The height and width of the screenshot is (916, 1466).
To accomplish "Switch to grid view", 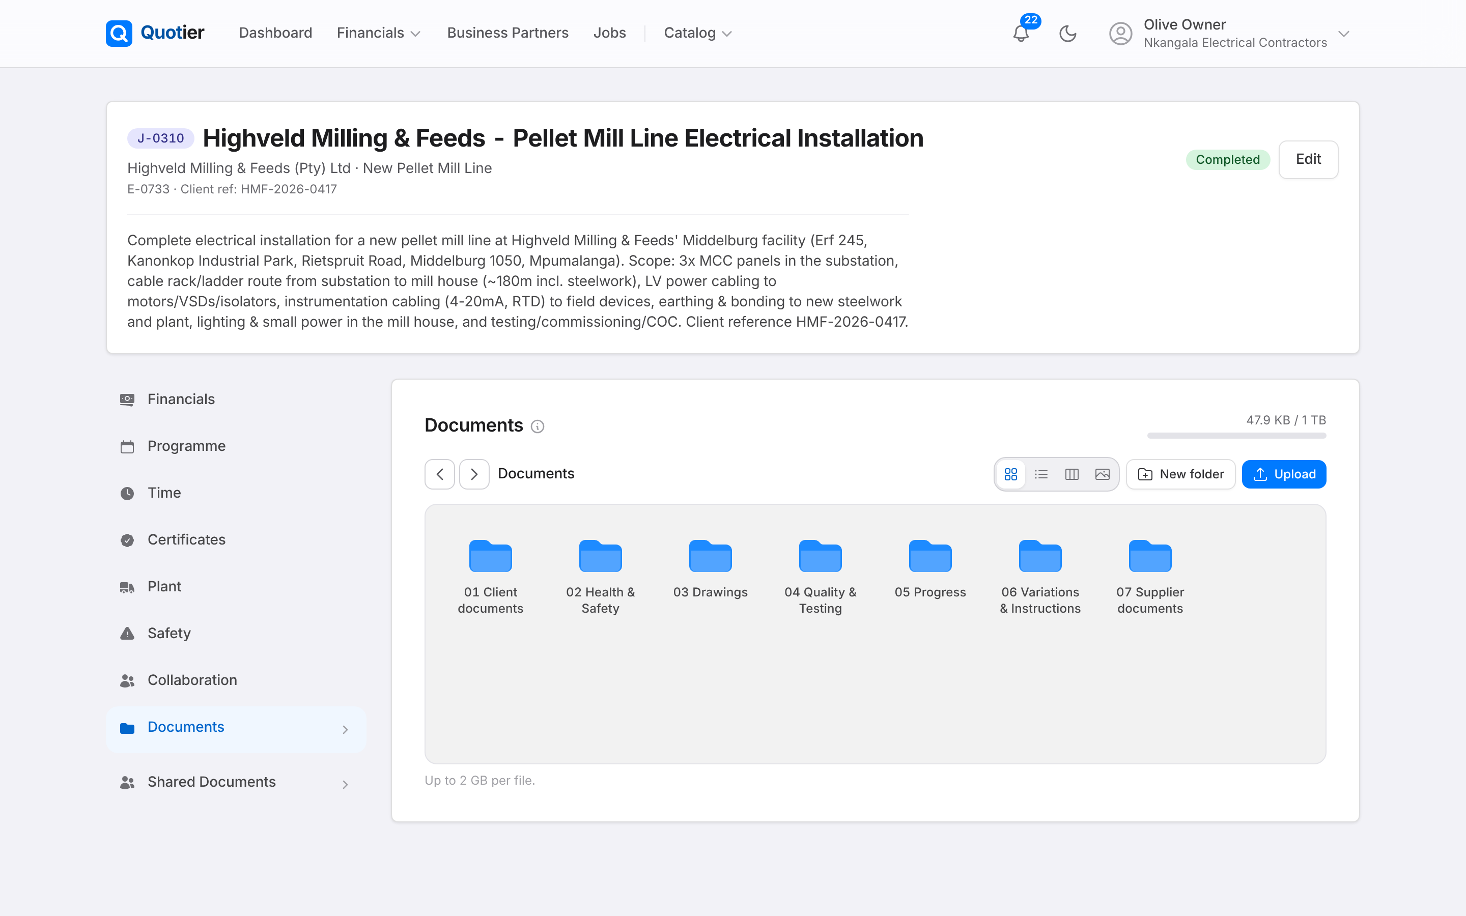I will tap(1010, 474).
